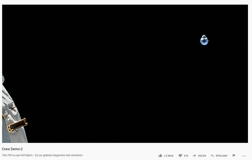Click the thumbs-down dislike icon
Viewport: 252px width, 160px height.
pyautogui.click(x=180, y=156)
